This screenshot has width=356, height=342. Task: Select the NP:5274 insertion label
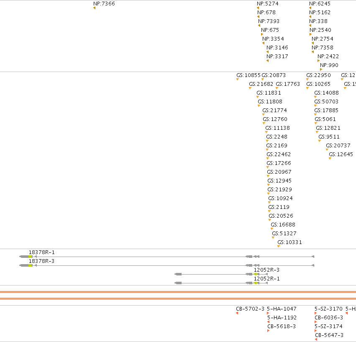point(267,4)
